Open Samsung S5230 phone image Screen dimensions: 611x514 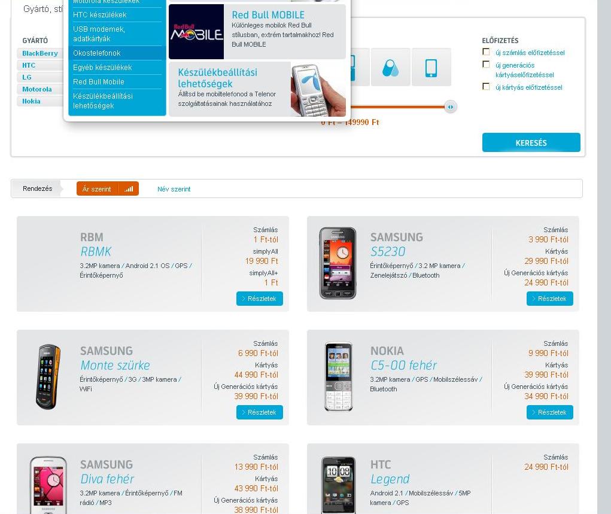(x=338, y=263)
